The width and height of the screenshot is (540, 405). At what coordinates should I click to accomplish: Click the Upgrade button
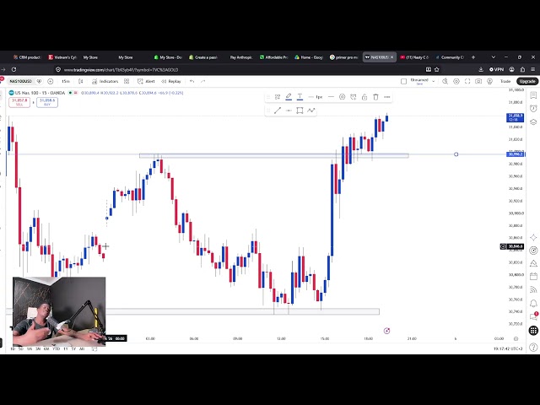click(x=526, y=81)
